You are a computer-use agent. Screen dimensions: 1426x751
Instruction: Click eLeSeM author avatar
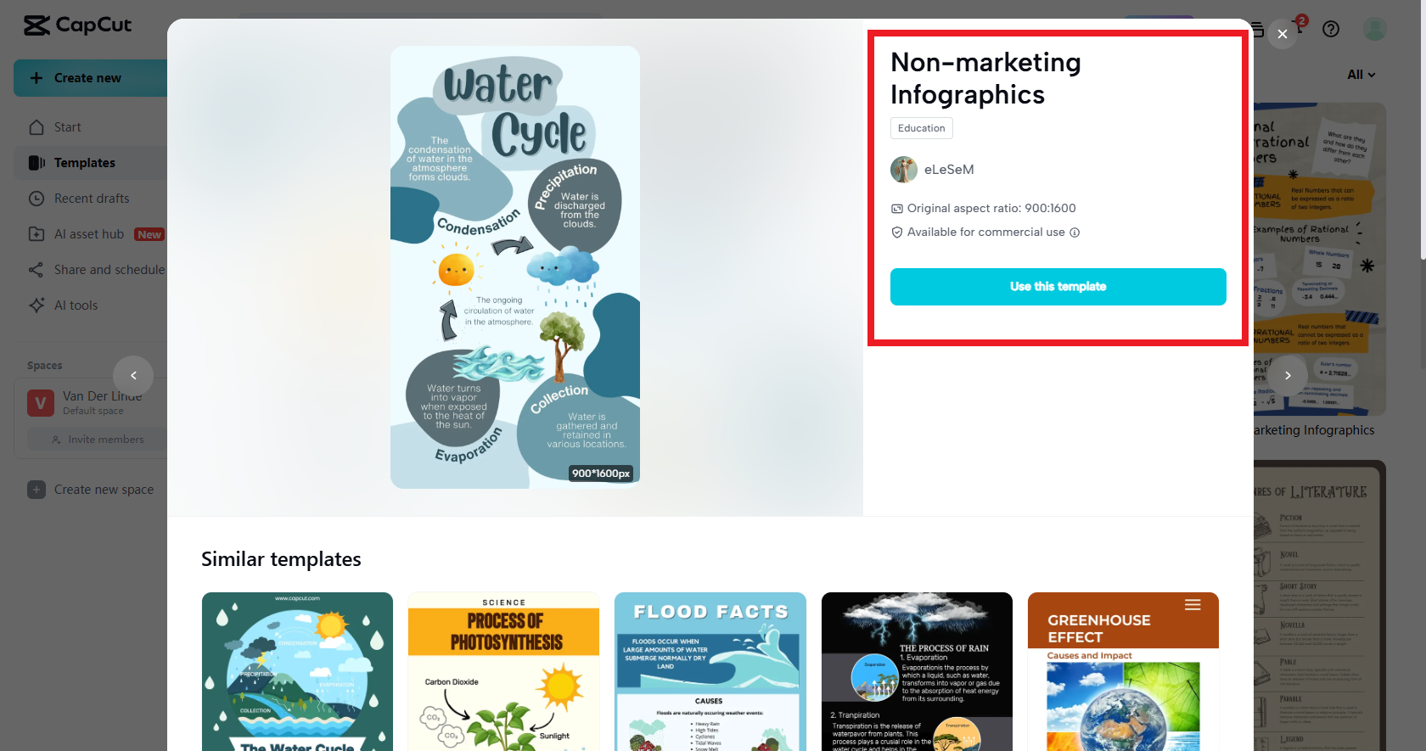(x=904, y=170)
